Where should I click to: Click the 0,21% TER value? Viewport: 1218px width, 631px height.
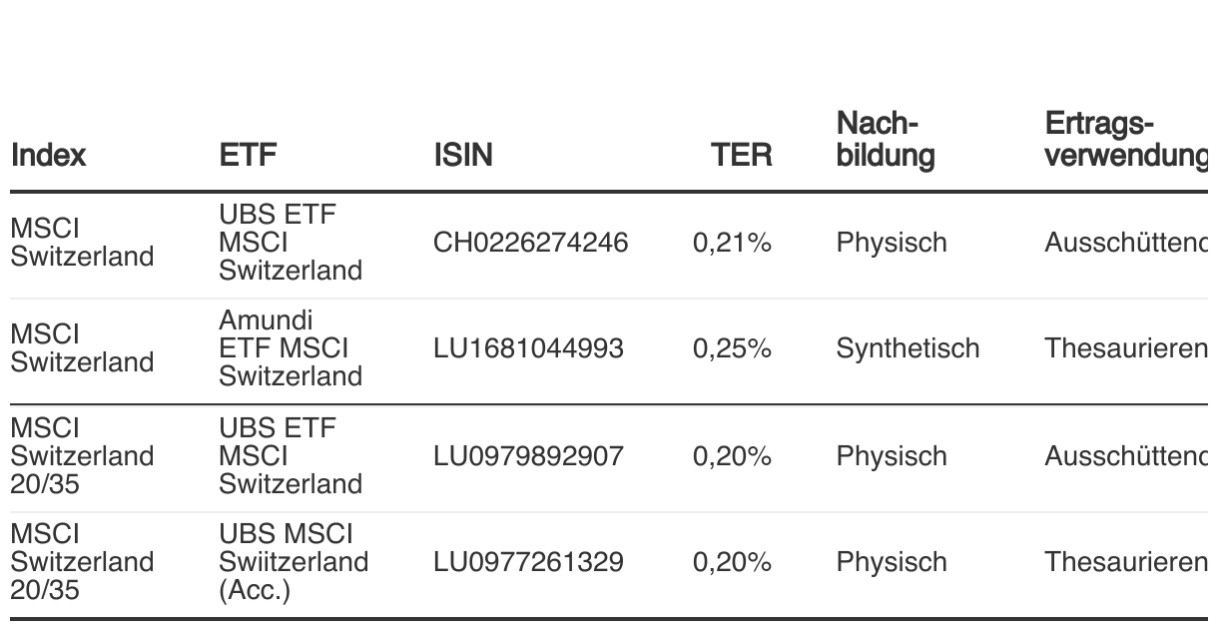(732, 244)
